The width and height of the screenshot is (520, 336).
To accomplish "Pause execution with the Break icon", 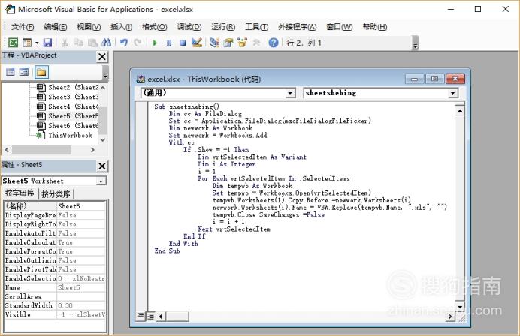I will [x=169, y=43].
